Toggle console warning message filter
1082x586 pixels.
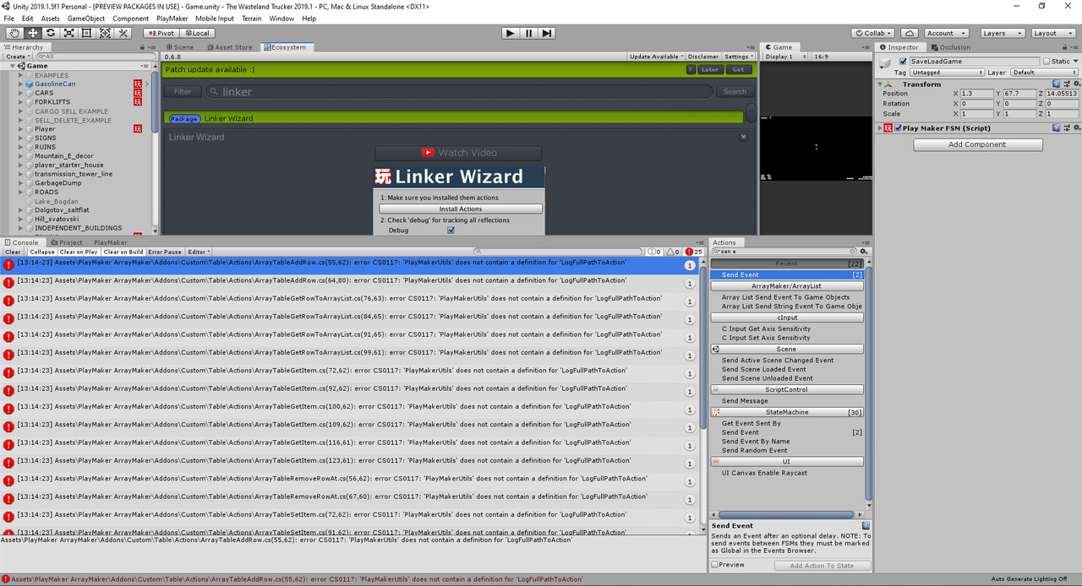[x=673, y=252]
